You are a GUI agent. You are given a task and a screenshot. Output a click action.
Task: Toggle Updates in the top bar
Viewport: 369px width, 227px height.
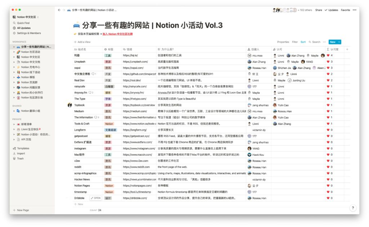332,10
